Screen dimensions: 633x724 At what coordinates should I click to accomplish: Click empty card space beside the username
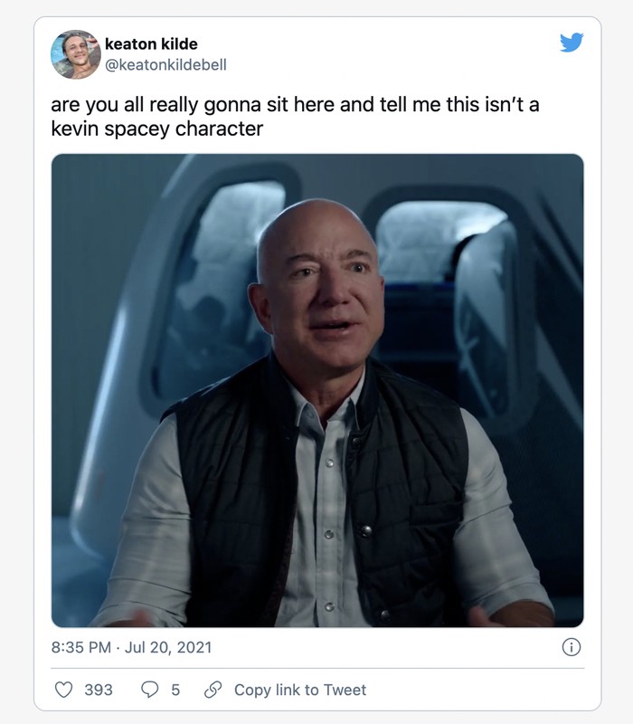pyautogui.click(x=392, y=53)
